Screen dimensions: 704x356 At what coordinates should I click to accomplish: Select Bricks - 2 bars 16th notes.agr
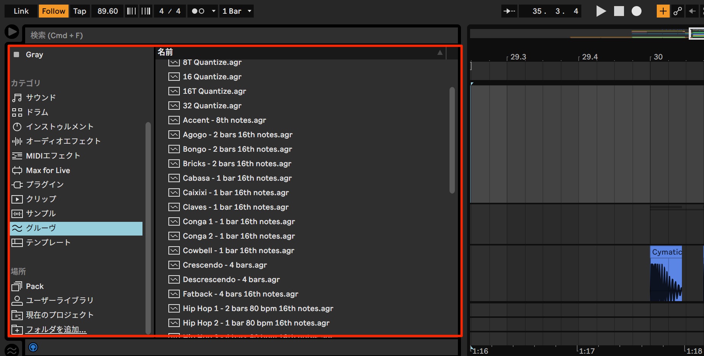237,164
